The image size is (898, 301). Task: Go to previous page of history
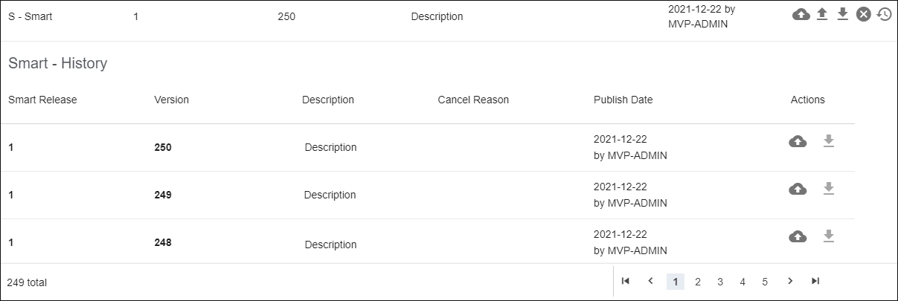pos(650,281)
